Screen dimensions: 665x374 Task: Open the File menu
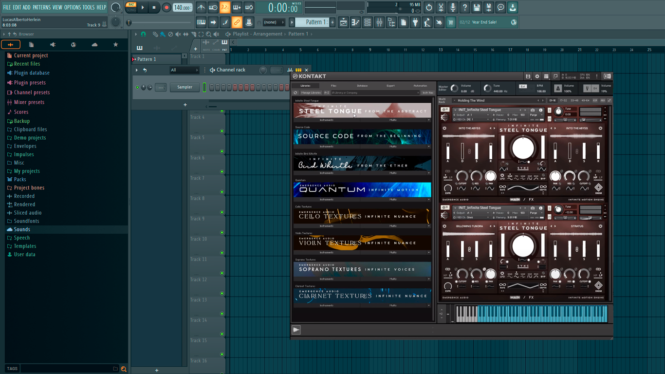[x=7, y=7]
